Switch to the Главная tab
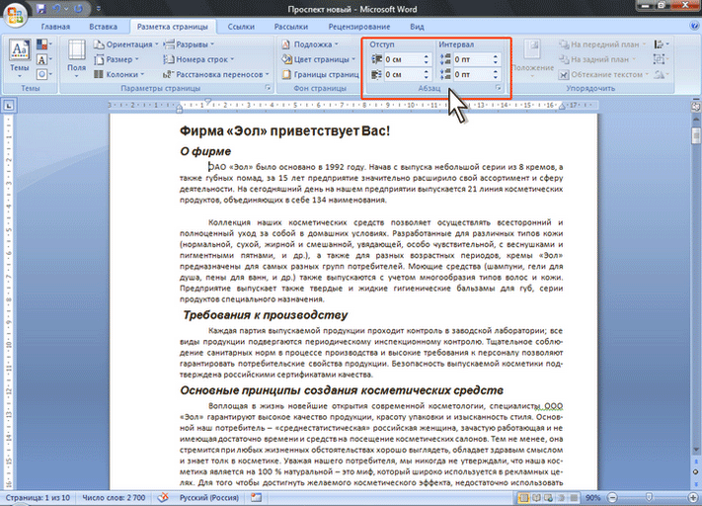The image size is (702, 506). click(x=55, y=27)
